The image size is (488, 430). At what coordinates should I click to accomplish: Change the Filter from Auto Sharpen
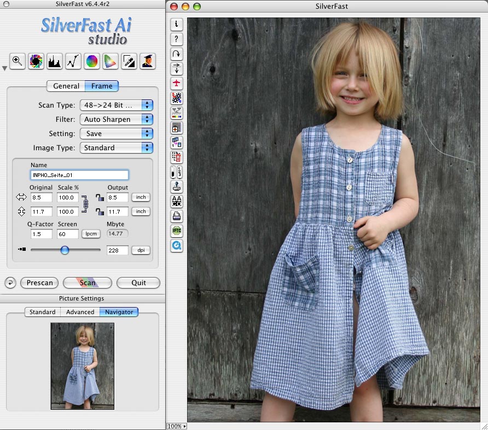116,119
